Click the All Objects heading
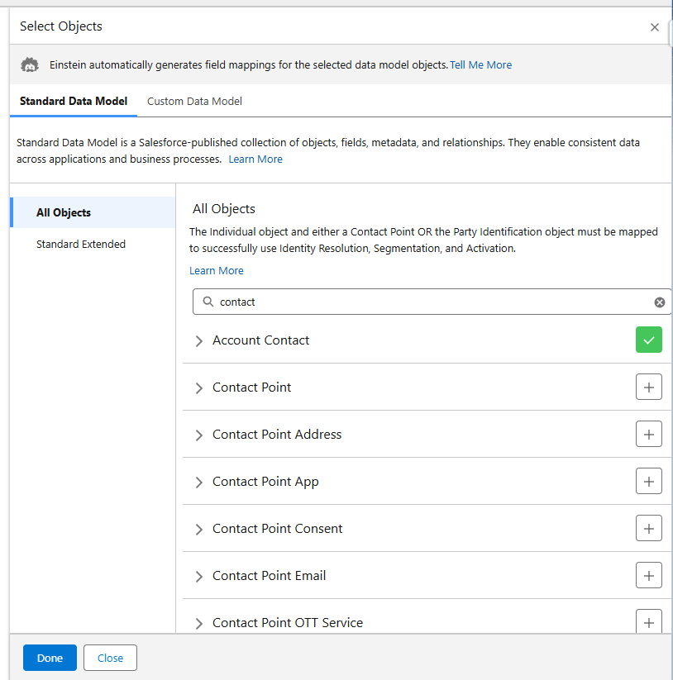Image resolution: width=673 pixels, height=680 pixels. click(x=224, y=209)
